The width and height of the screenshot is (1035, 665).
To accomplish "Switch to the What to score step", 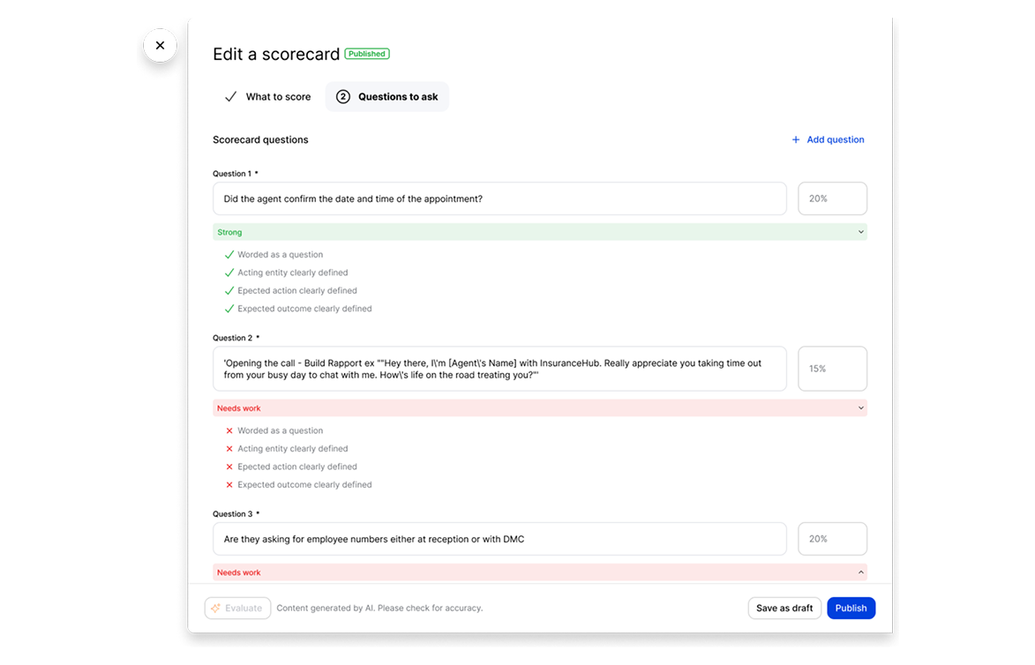I will (x=267, y=97).
